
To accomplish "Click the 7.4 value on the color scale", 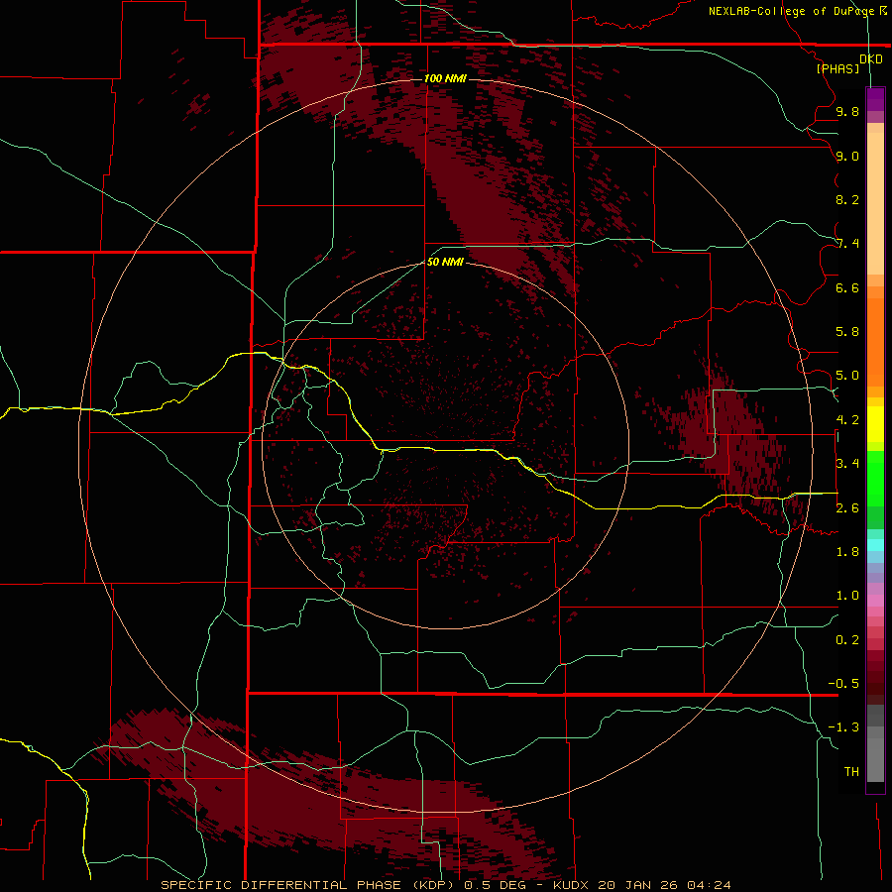I will (847, 244).
